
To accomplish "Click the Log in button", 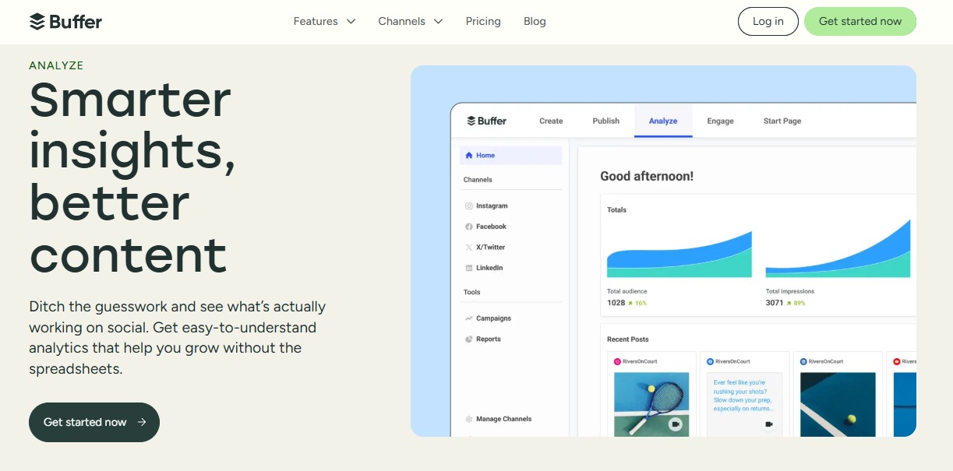I will pyautogui.click(x=768, y=22).
